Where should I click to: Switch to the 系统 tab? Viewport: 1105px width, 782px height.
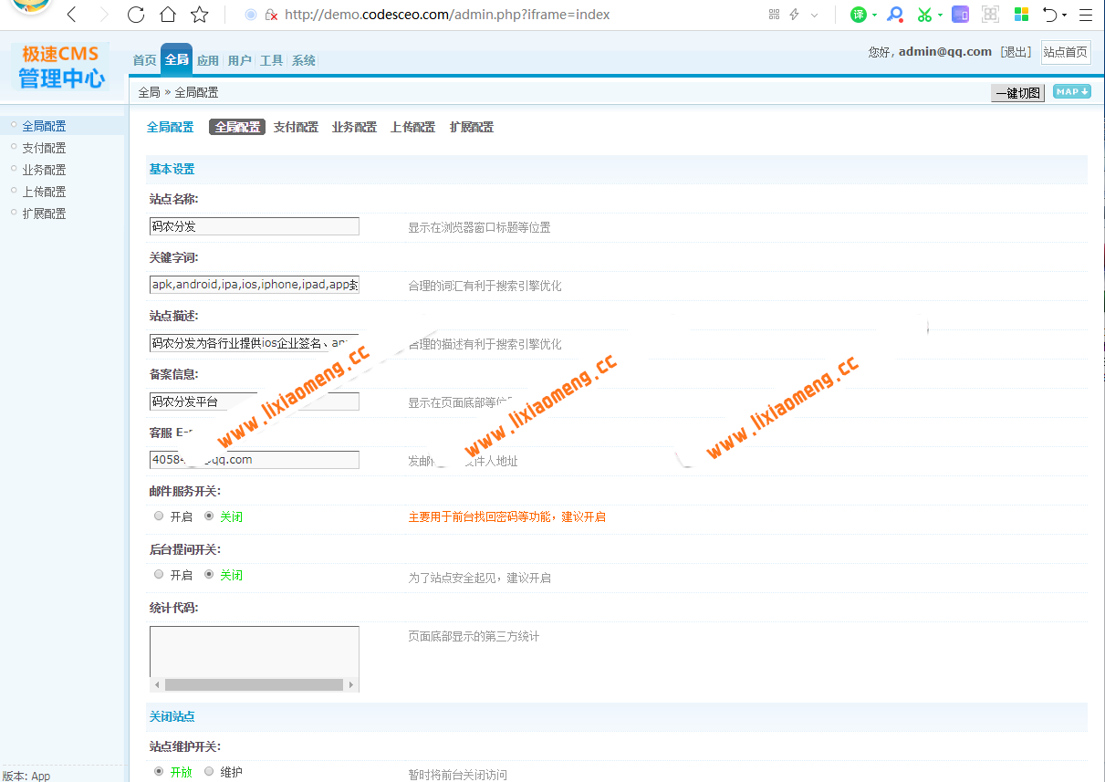[x=304, y=59]
